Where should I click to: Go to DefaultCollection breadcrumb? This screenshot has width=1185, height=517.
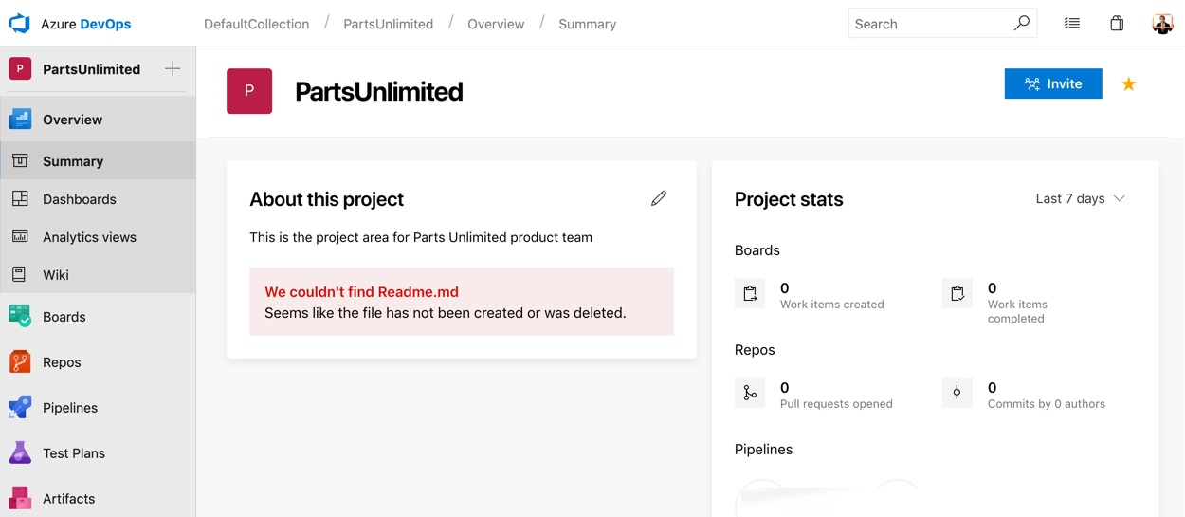(x=256, y=24)
